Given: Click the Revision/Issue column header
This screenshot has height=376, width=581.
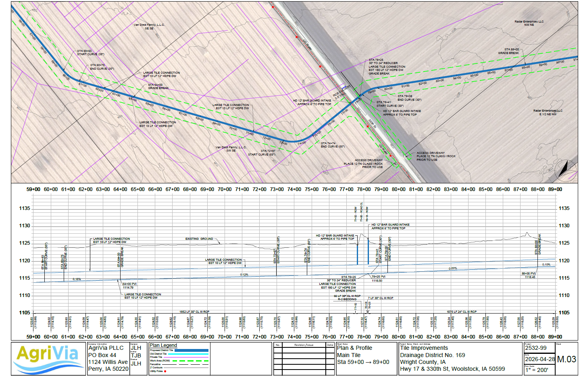Looking at the screenshot, I should click(304, 345).
